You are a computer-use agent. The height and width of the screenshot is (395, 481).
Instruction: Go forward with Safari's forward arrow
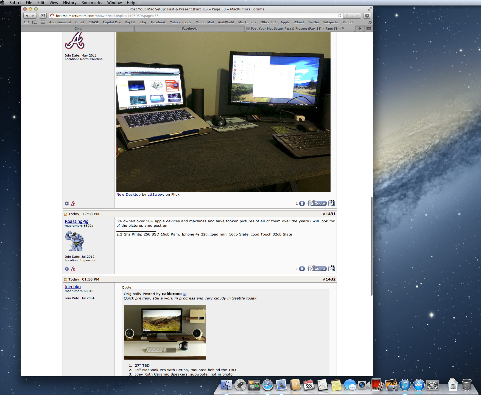(33, 16)
